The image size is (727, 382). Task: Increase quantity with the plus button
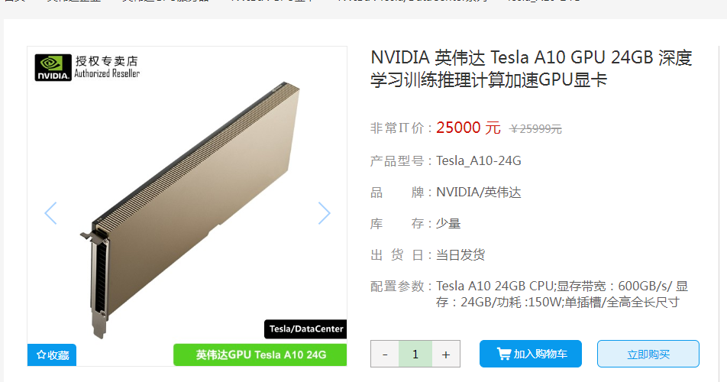[446, 354]
